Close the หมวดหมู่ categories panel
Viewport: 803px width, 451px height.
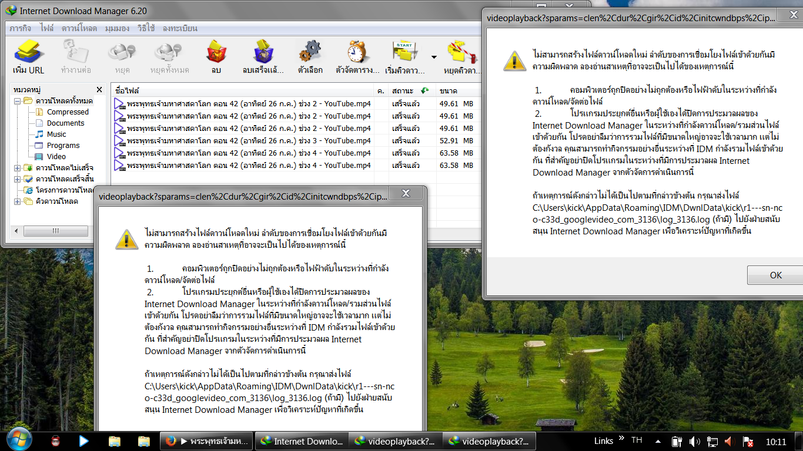point(100,90)
